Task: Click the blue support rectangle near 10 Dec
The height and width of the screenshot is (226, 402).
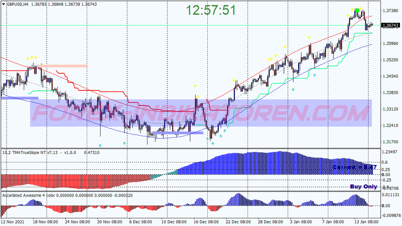Action: point(177,133)
